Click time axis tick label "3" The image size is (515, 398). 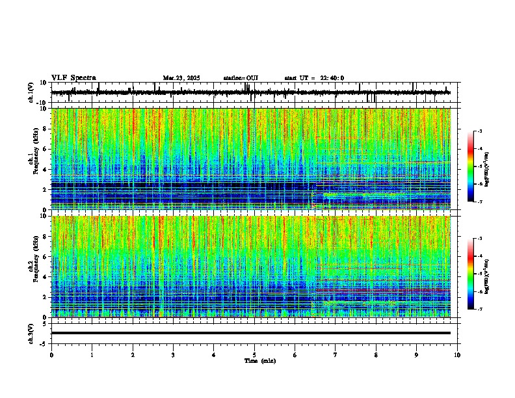point(173,355)
